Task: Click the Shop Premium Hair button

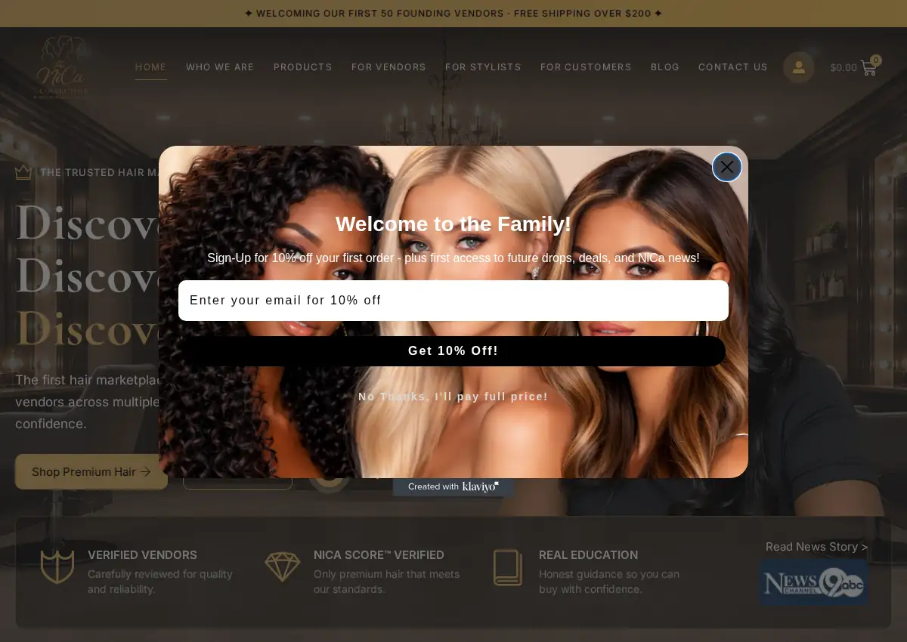Action: point(91,471)
